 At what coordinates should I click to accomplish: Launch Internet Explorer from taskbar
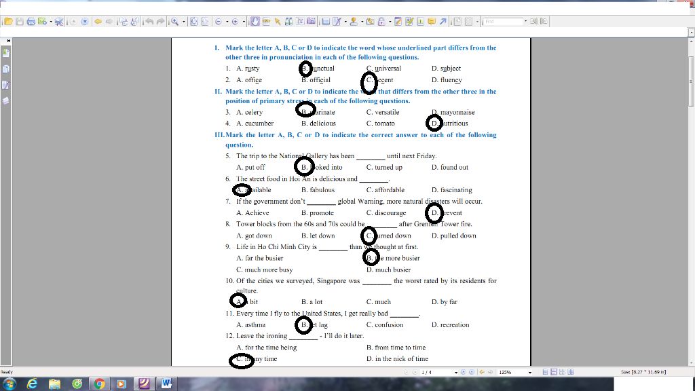[32, 384]
